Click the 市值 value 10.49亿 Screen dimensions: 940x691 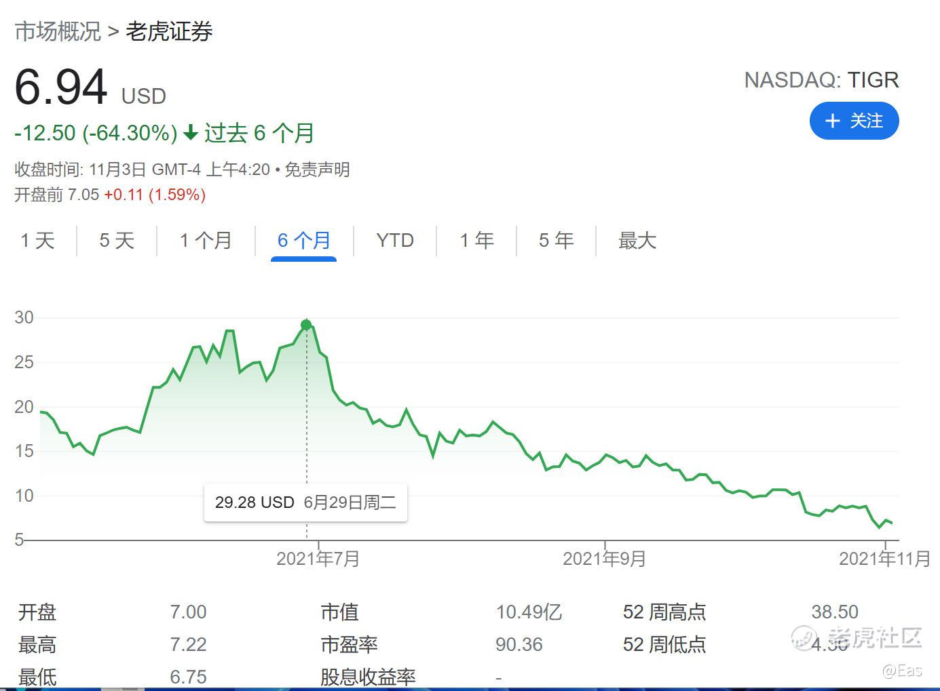point(529,612)
